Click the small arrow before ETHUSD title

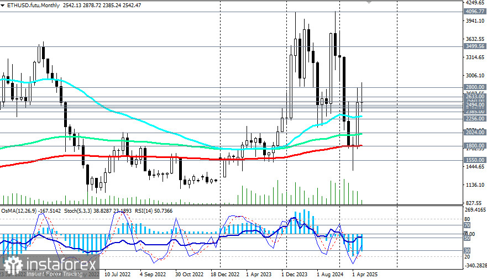[x=3, y=5]
